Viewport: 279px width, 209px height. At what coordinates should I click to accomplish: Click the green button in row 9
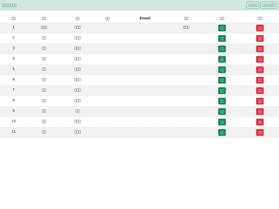222,111
